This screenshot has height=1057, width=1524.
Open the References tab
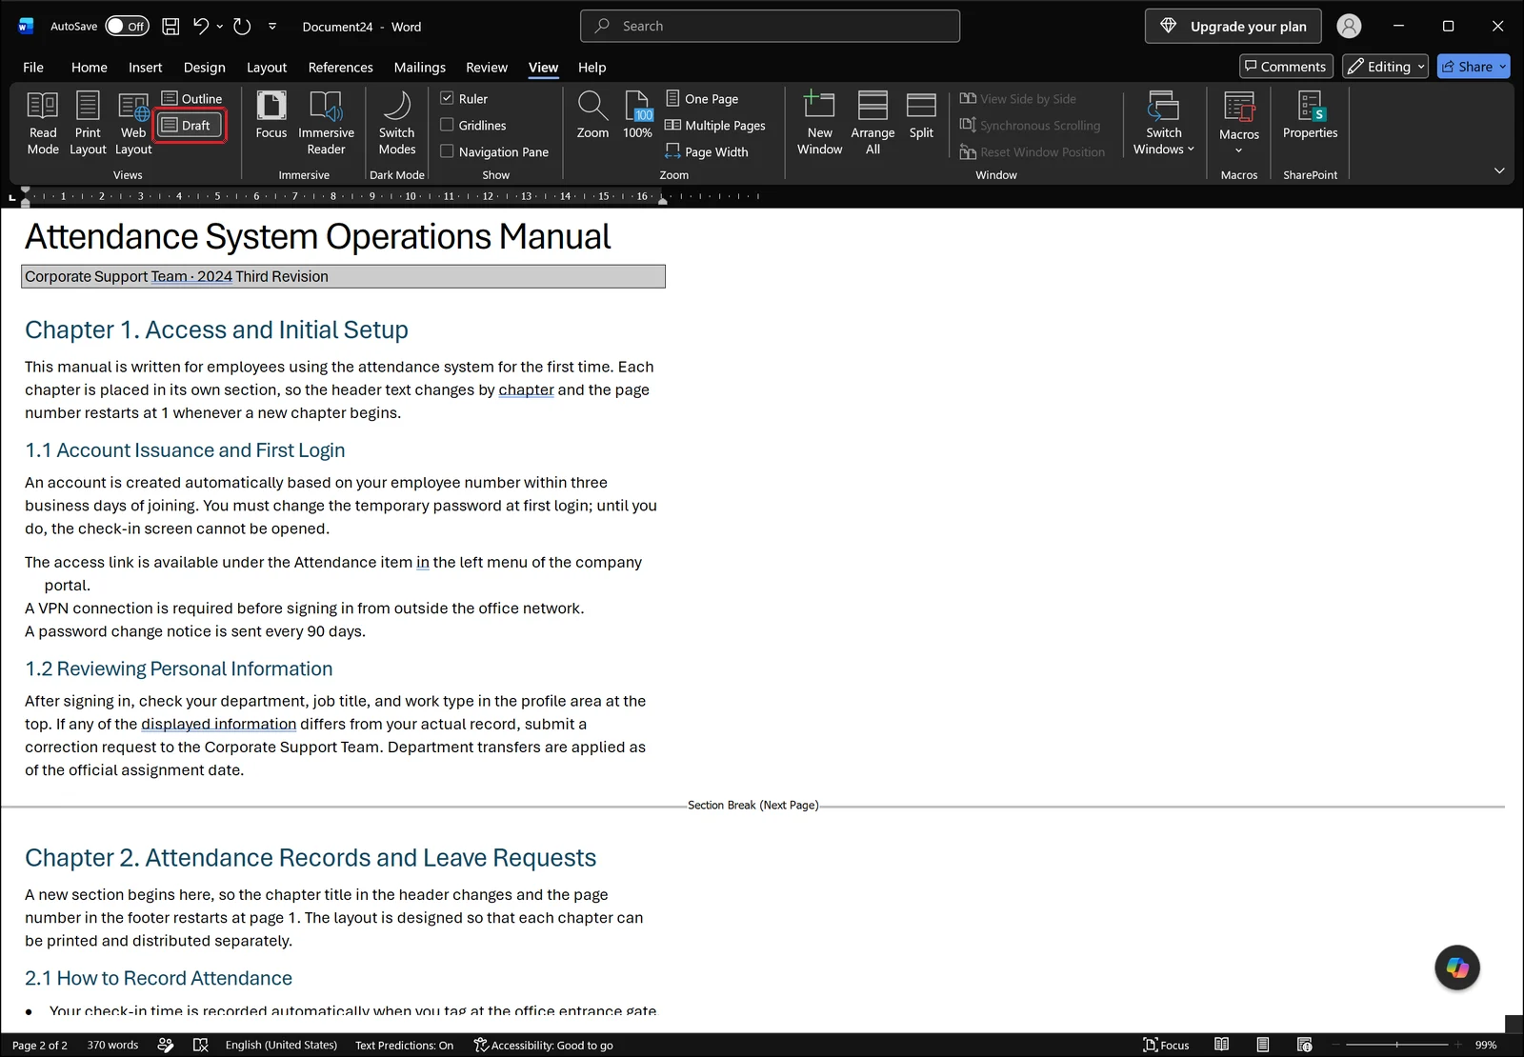pos(340,68)
